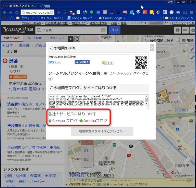196x188 pixels.
Task: Click the Hatena bookmark icon
Action: pyautogui.click(x=105, y=73)
